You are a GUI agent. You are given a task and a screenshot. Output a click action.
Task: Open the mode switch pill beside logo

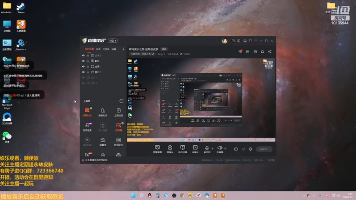113,40
